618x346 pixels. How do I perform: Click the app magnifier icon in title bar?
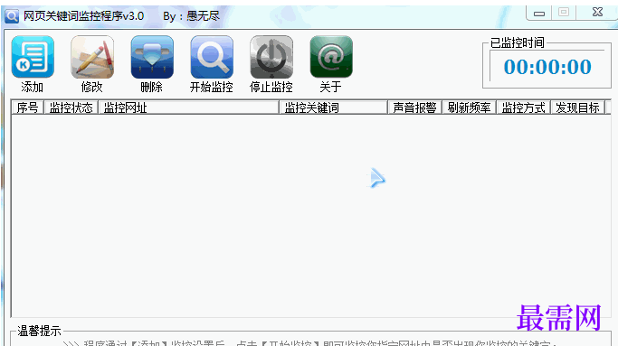pos(12,16)
